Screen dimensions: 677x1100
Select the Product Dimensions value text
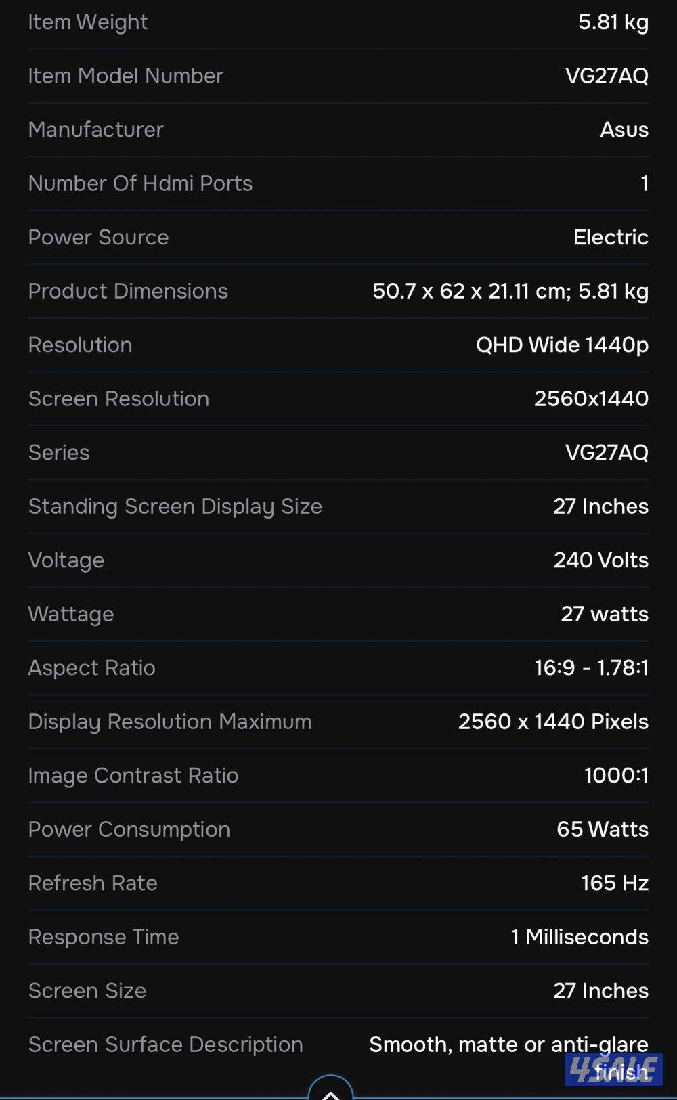(510, 291)
